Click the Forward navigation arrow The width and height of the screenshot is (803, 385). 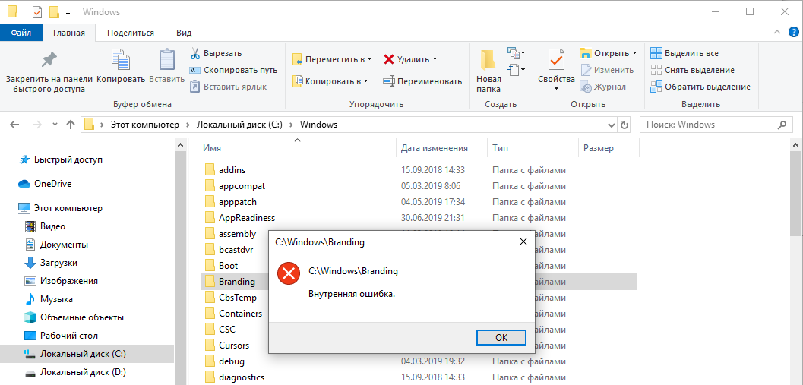37,125
